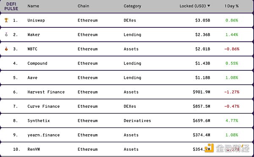The height and width of the screenshot is (157, 254).
Task: Click the bronze medal icon beside WBTC
Action: coord(6,49)
